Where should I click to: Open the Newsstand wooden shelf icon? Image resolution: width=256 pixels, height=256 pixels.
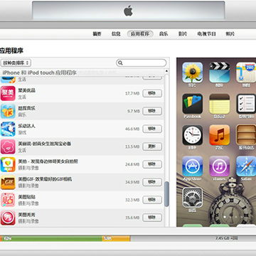[246, 135]
